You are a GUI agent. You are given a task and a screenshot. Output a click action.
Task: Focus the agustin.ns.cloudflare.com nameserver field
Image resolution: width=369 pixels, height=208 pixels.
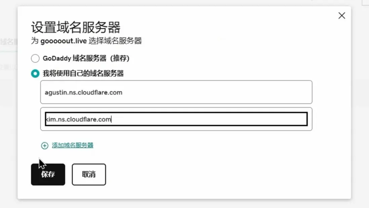click(176, 92)
